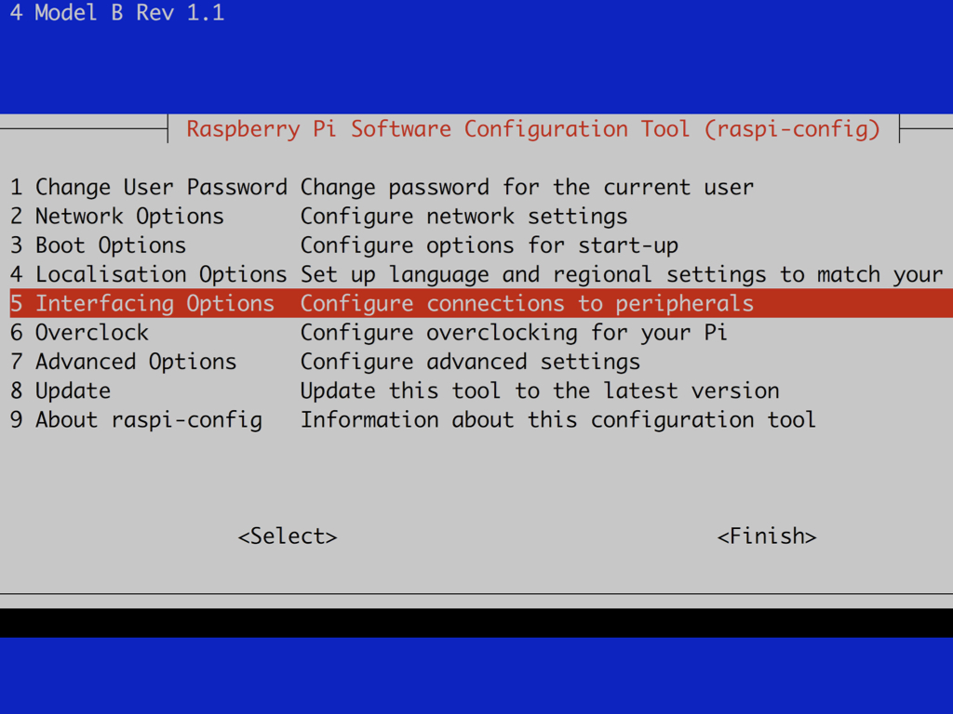The width and height of the screenshot is (953, 714).
Task: Click '4 Model B Rev 1.1' header text
Action: click(117, 13)
